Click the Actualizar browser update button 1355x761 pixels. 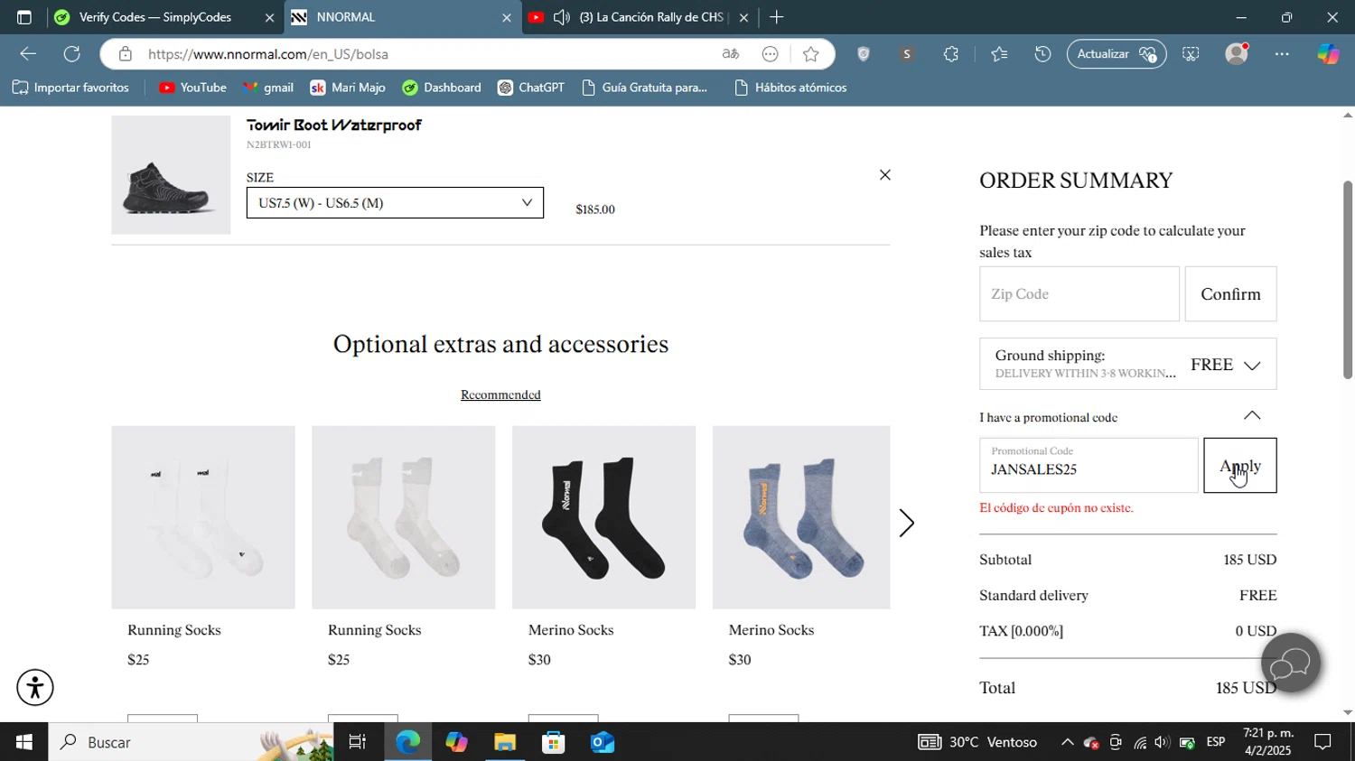(x=1117, y=54)
